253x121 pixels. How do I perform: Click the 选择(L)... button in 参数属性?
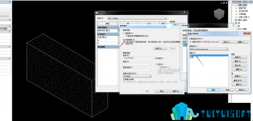[x=160, y=48]
